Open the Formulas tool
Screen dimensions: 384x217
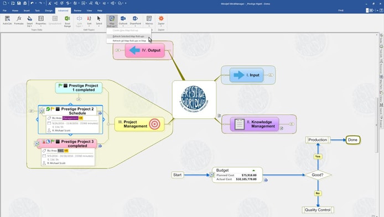point(19,20)
